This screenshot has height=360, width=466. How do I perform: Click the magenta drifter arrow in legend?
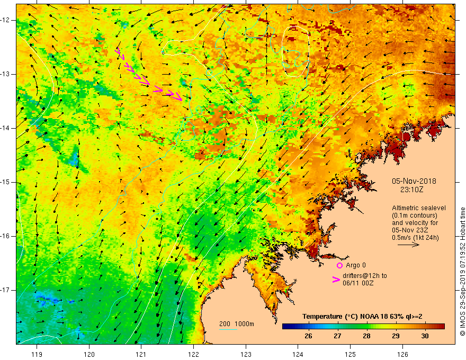(x=336, y=279)
